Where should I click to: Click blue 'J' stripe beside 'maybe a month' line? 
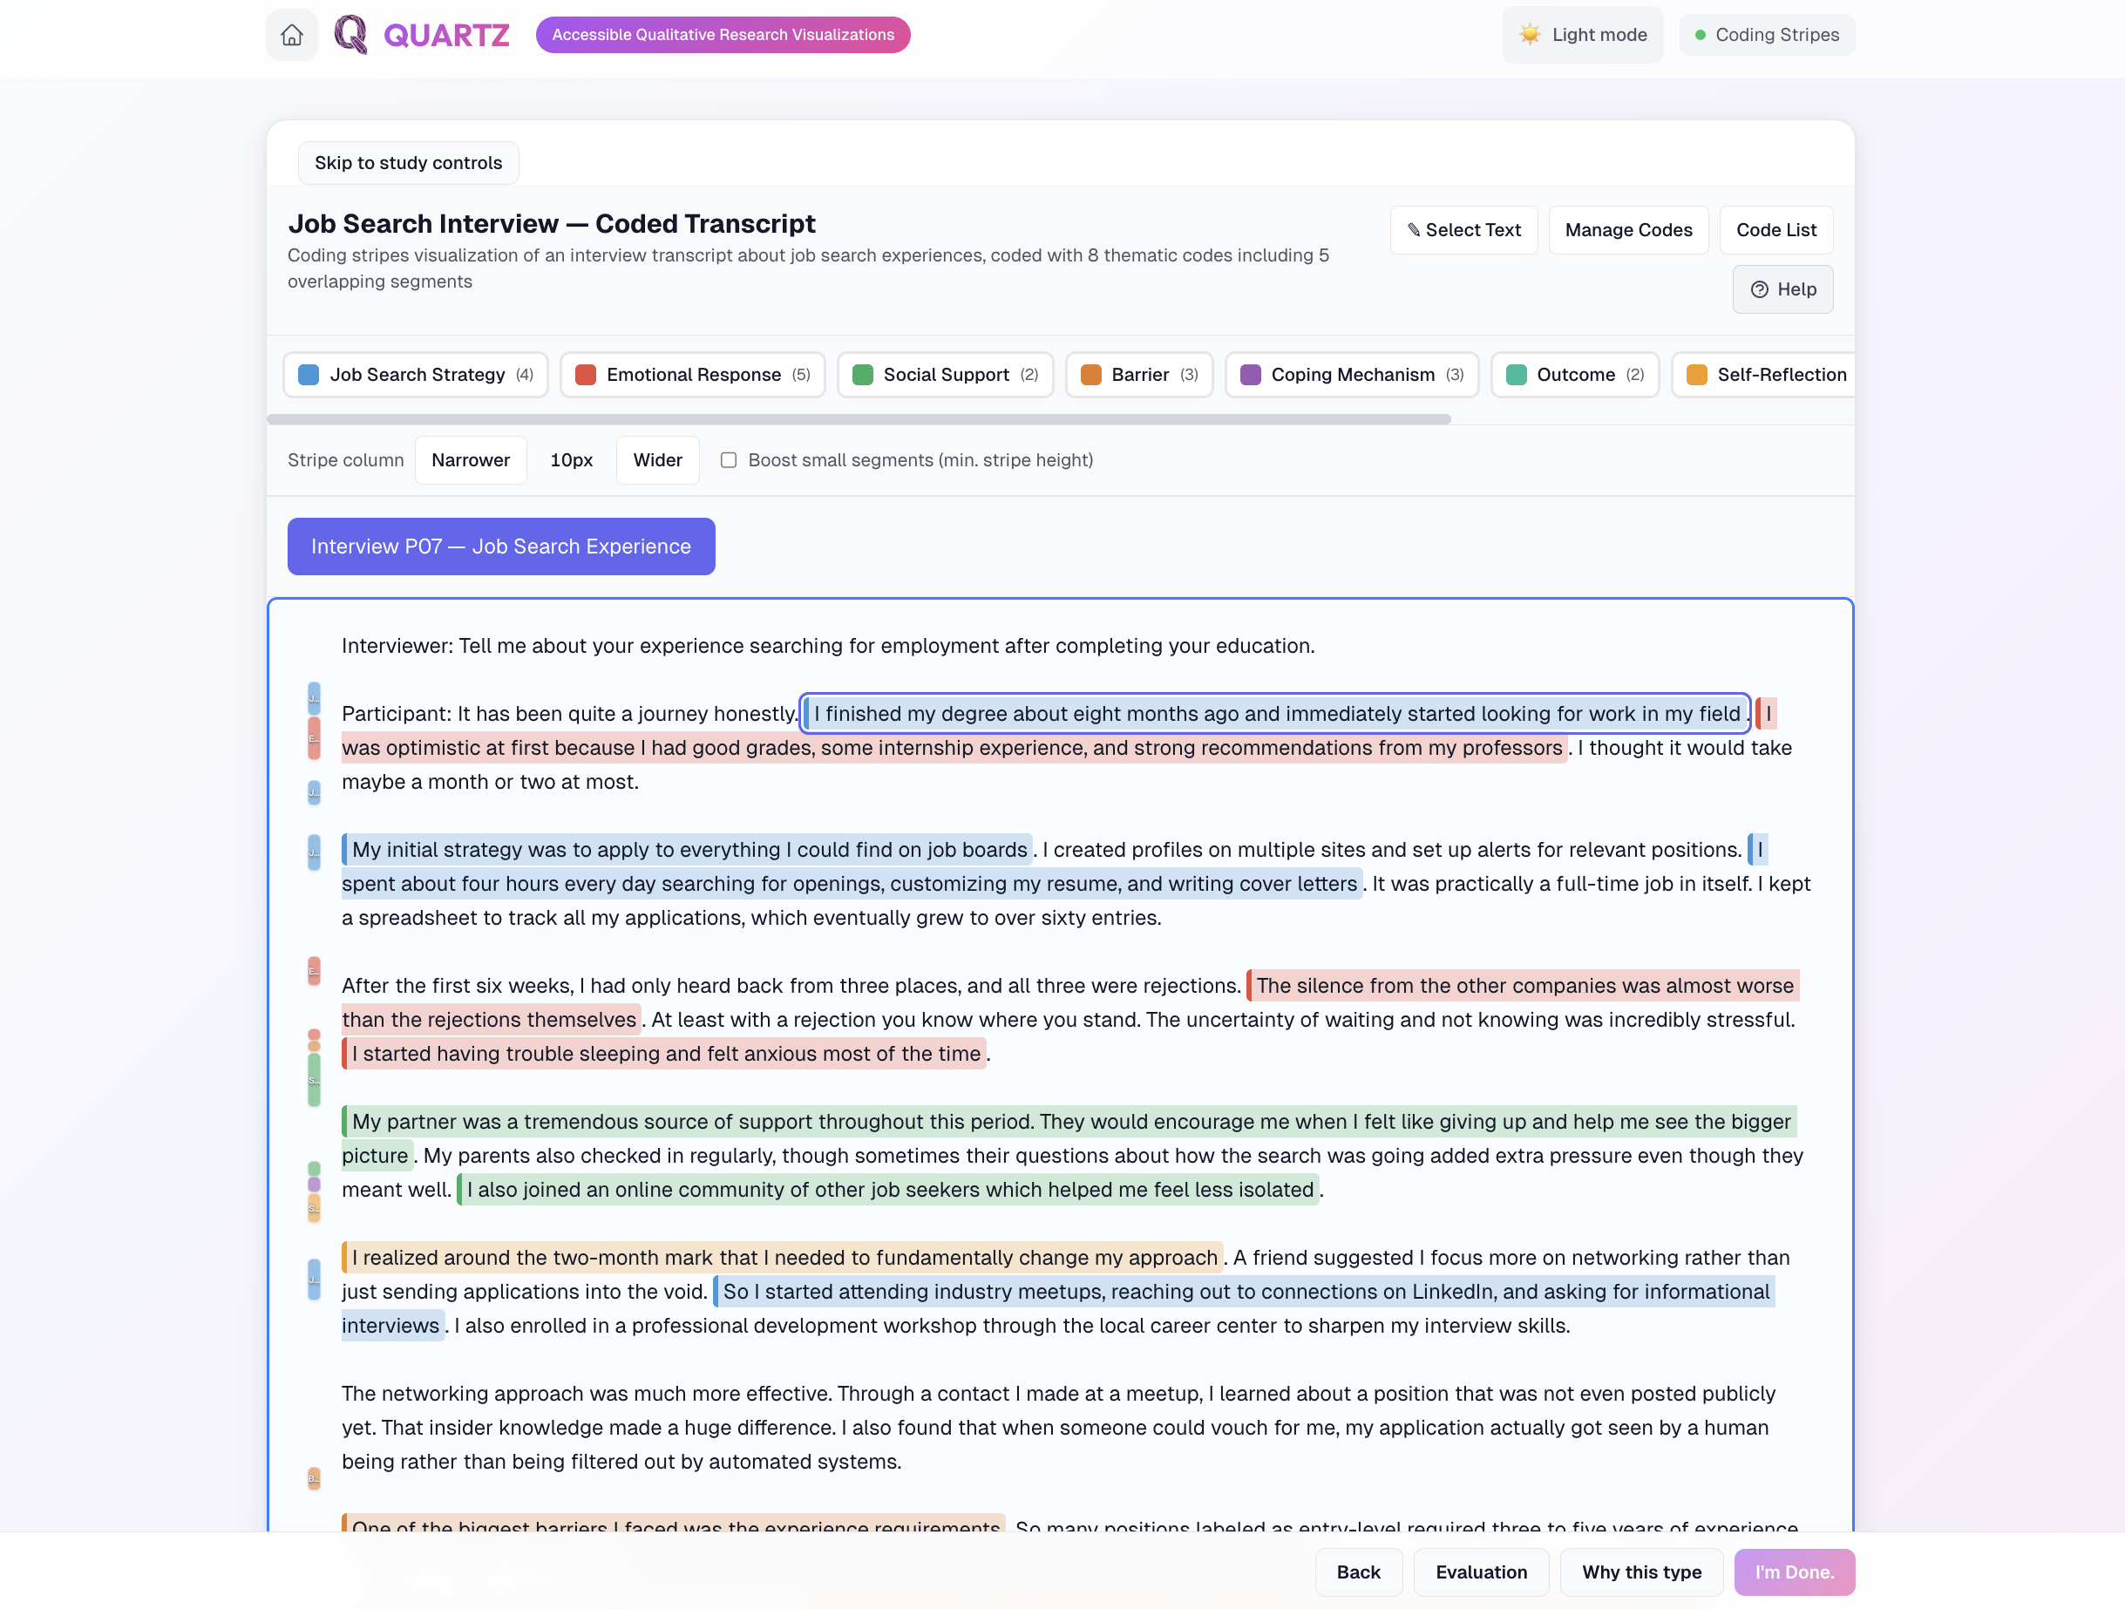point(314,792)
